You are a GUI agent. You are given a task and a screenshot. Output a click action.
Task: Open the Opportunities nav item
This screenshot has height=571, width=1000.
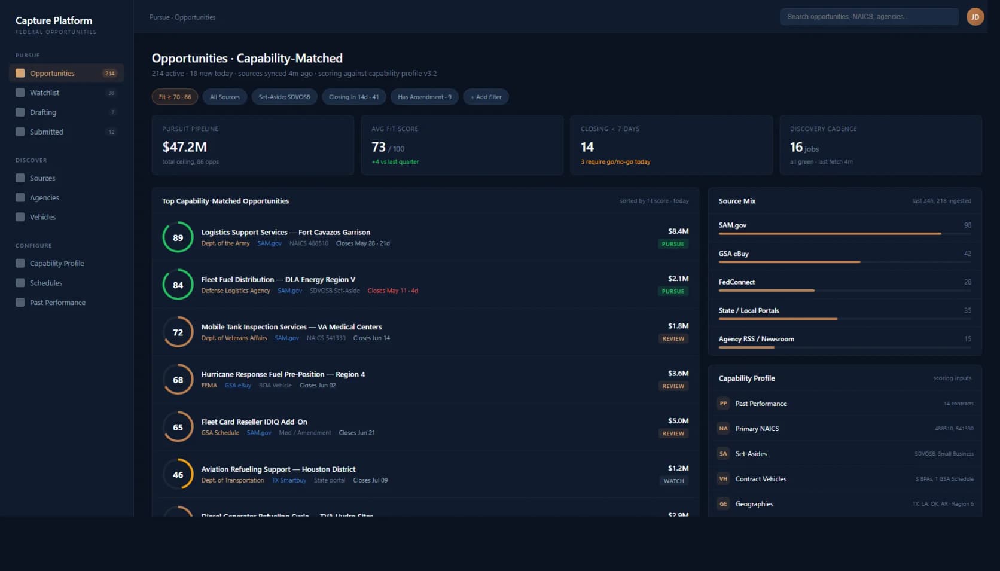click(x=66, y=73)
